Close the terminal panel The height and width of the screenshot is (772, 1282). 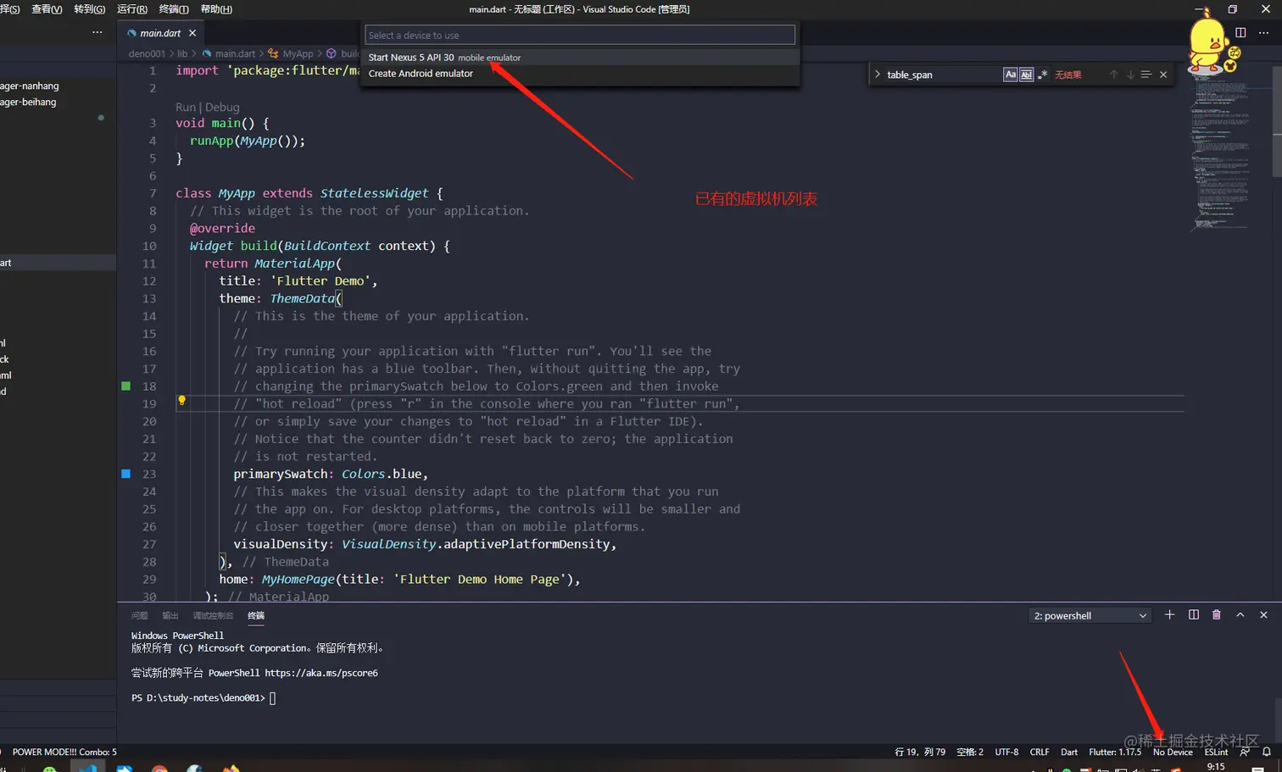(x=1263, y=615)
